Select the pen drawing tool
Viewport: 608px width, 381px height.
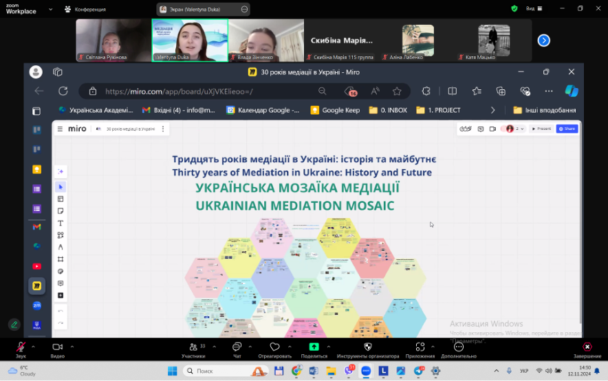pyautogui.click(x=61, y=248)
